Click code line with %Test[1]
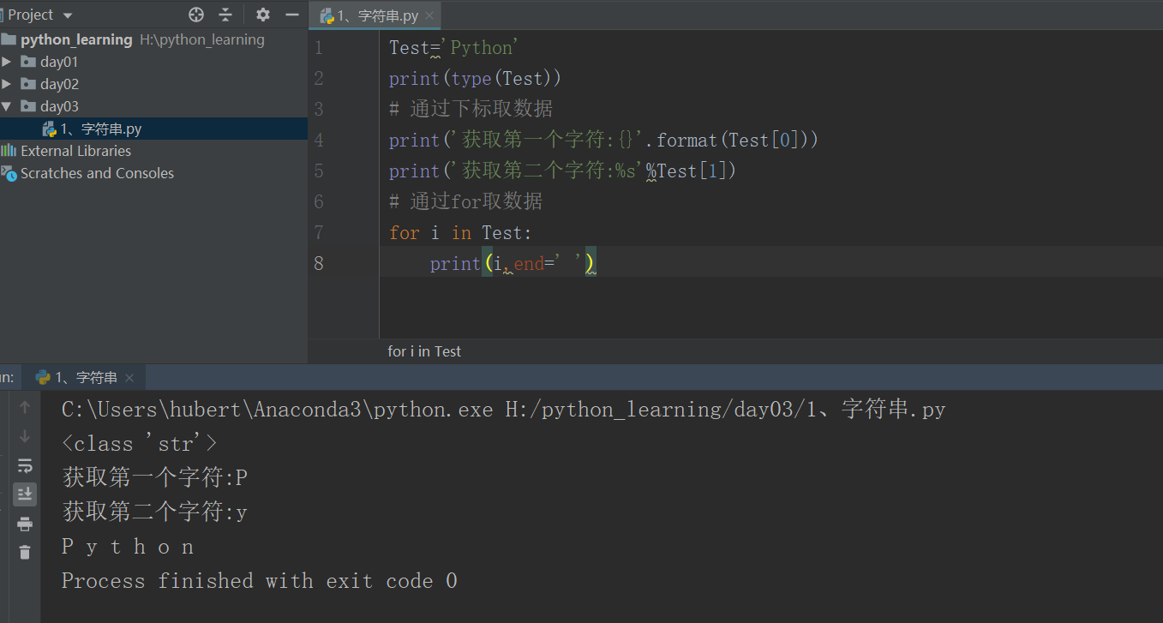Screen dimensions: 1163x623 (562, 171)
